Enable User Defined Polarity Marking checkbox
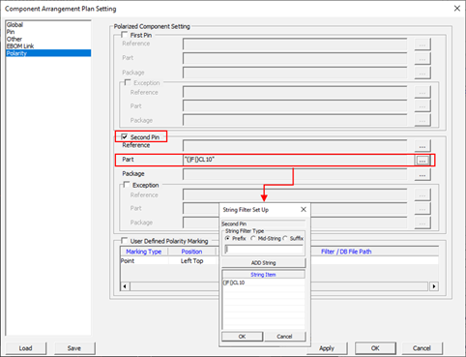466x357 pixels. point(125,241)
